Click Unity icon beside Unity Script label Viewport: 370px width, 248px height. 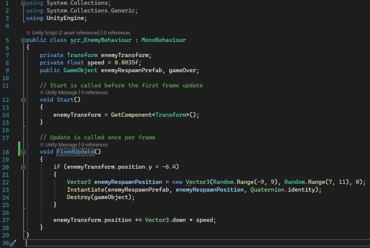(x=29, y=33)
